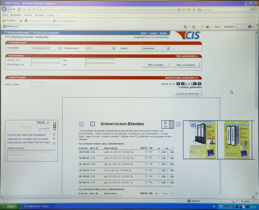The width and height of the screenshot is (259, 210).
Task: Open the Kapitel Demokapitel dropdown
Action: [168, 48]
